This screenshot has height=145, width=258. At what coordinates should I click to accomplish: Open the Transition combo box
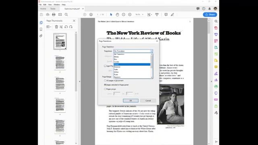tap(133, 51)
